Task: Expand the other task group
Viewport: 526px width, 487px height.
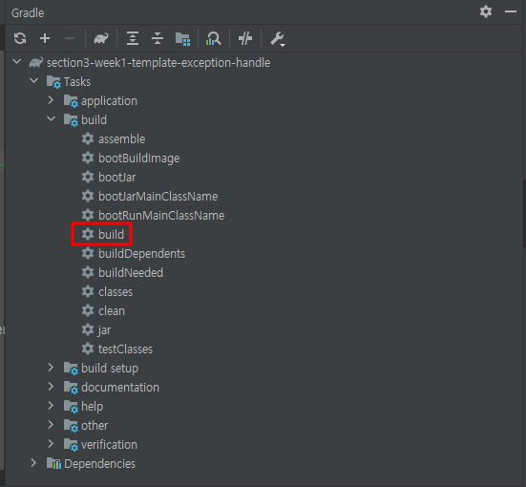Action: coord(51,425)
